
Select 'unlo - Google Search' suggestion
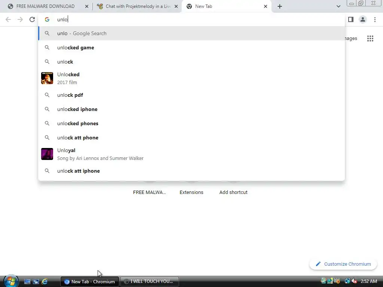click(x=191, y=33)
